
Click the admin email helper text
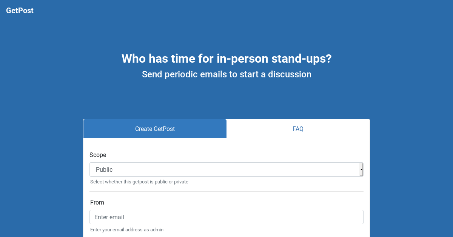tap(127, 229)
